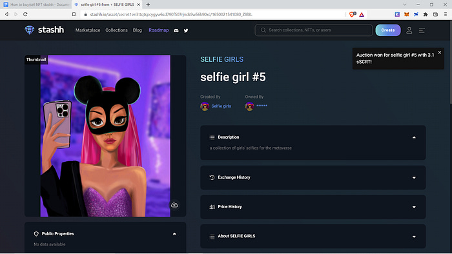Click the browser address bar URL
This screenshot has height=254, width=452.
pos(171,14)
